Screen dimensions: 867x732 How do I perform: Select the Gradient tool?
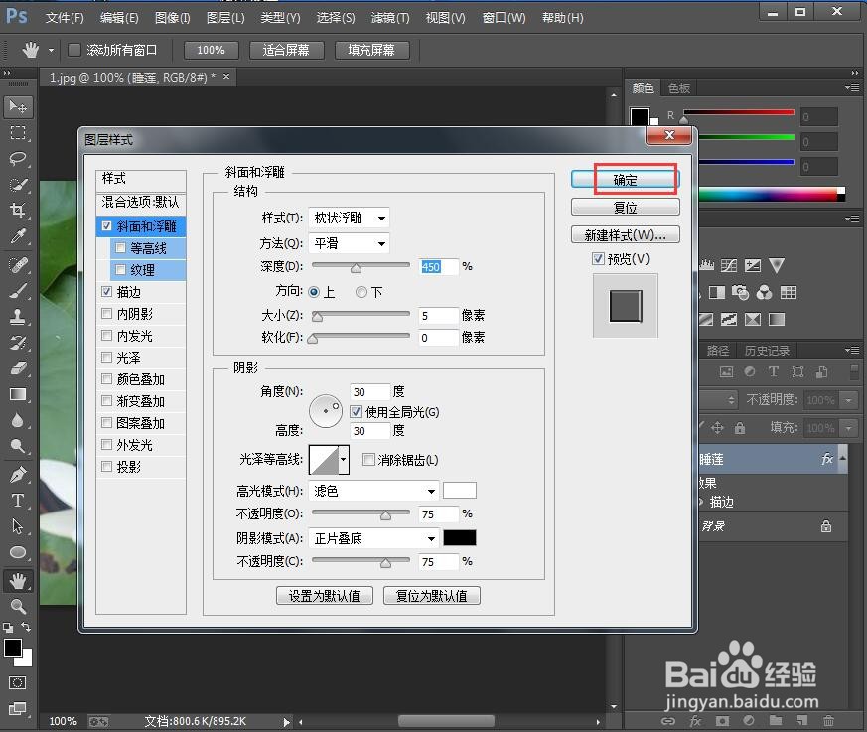click(18, 394)
